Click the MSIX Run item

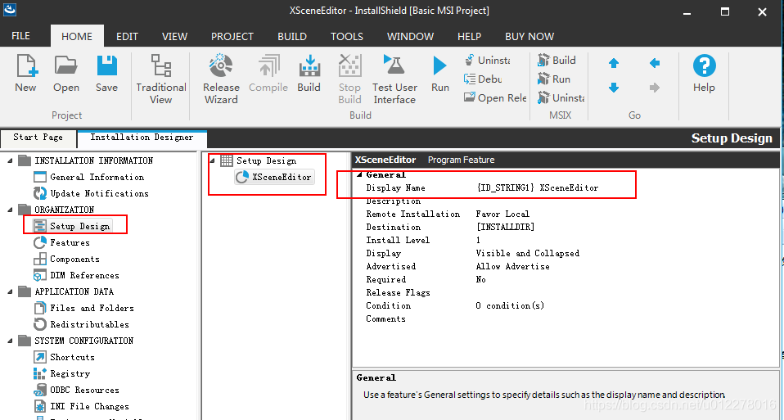point(554,79)
